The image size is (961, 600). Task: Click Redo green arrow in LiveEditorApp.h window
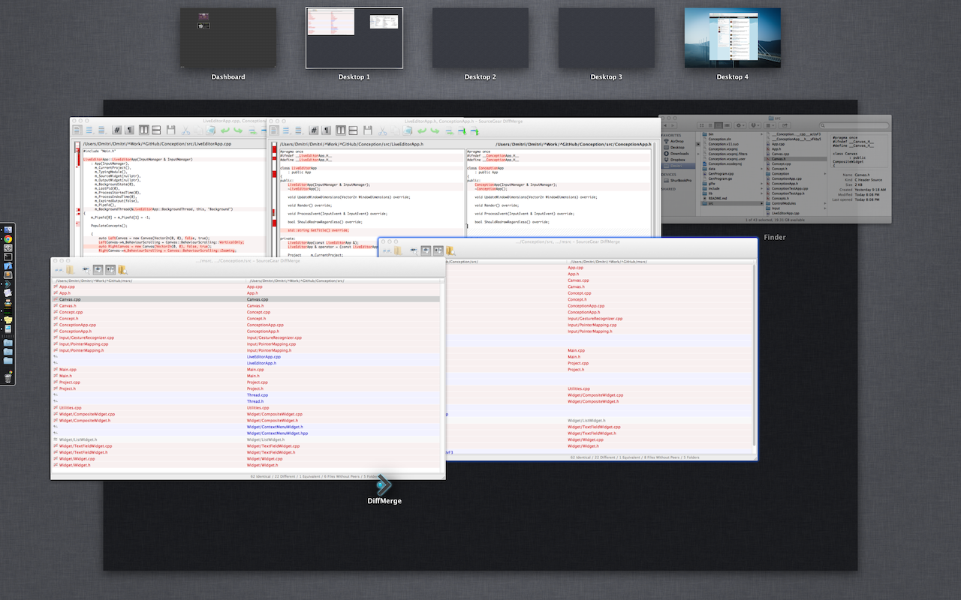(x=435, y=130)
